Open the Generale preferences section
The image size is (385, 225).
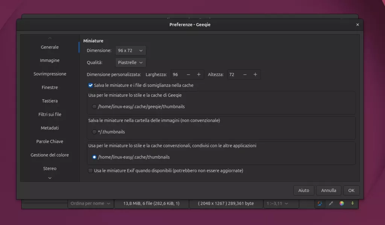[50, 47]
